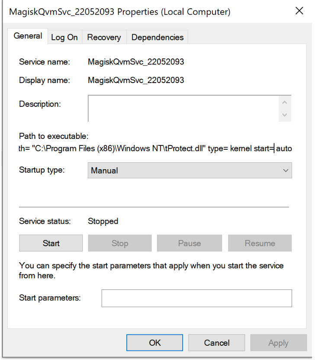The width and height of the screenshot is (315, 360).
Task: View the Dependencies tab
Action: coord(157,38)
